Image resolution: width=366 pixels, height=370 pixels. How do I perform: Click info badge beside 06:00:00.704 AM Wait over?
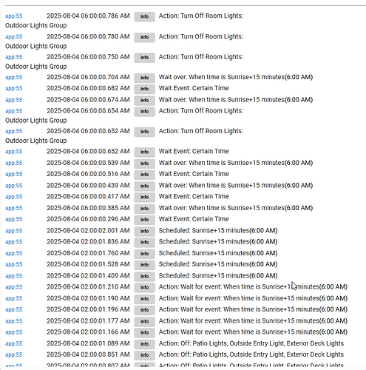coord(144,78)
